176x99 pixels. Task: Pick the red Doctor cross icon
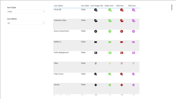pos(122,85)
